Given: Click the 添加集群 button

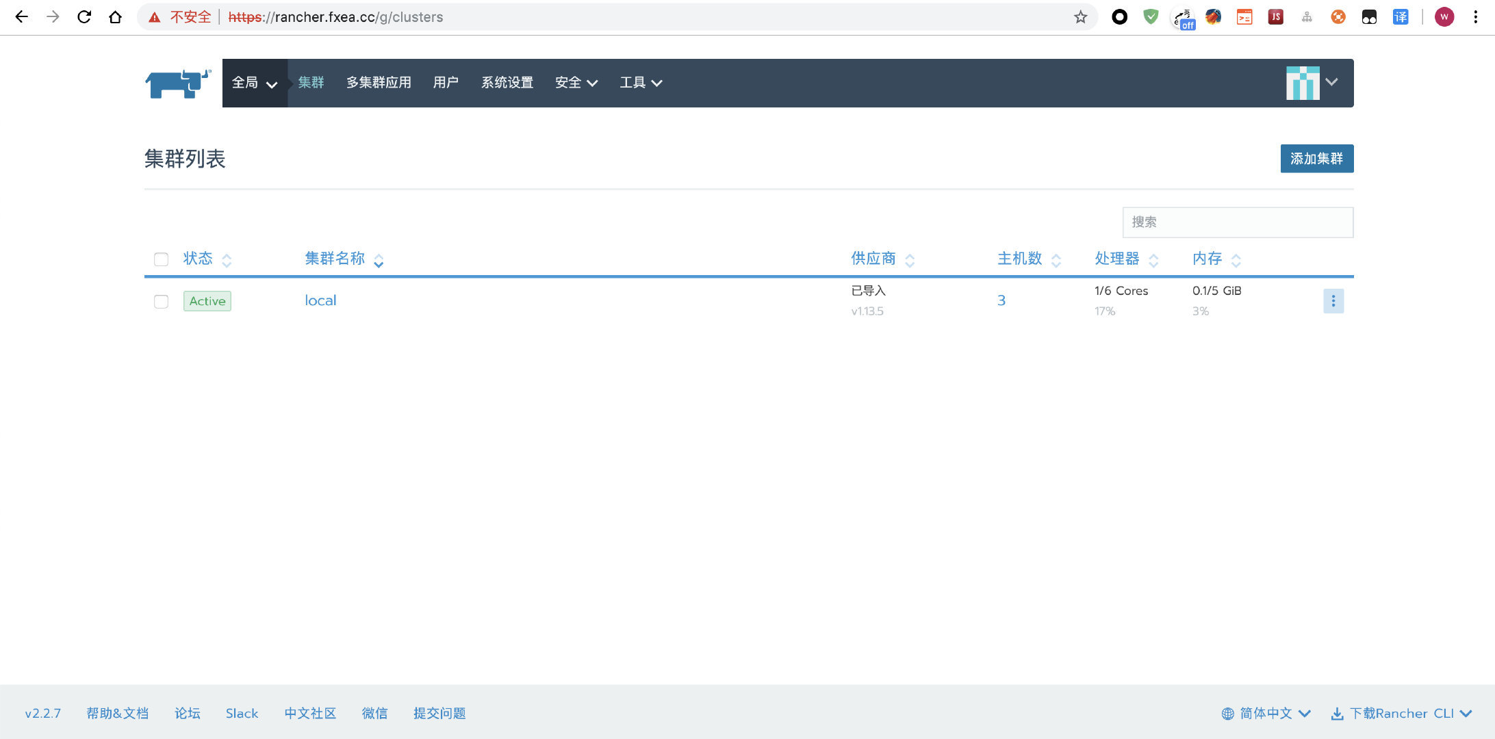Looking at the screenshot, I should (1317, 158).
